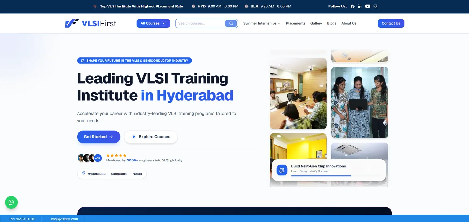The width and height of the screenshot is (469, 222).
Task: Open the meeting room photo
Action: pos(298,93)
